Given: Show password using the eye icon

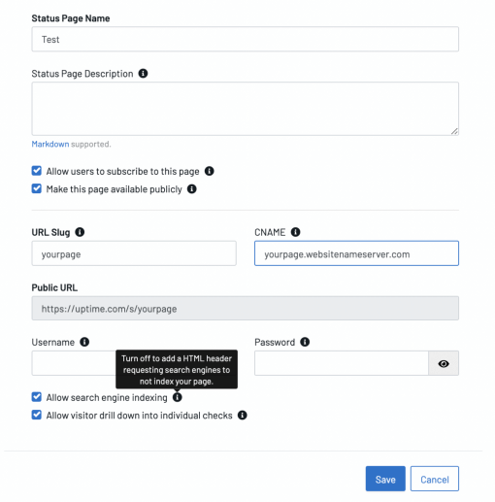Looking at the screenshot, I should pyautogui.click(x=444, y=363).
